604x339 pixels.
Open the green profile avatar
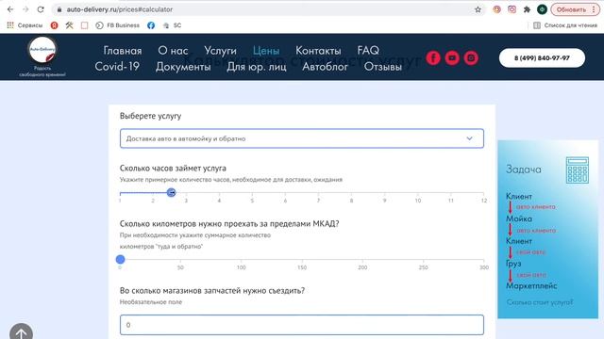coord(542,9)
